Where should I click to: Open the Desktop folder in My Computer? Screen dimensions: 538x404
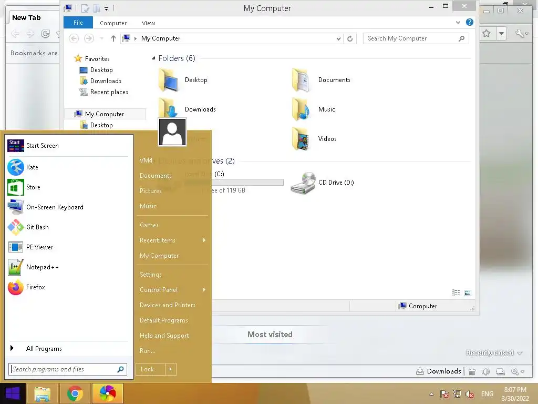[183, 80]
